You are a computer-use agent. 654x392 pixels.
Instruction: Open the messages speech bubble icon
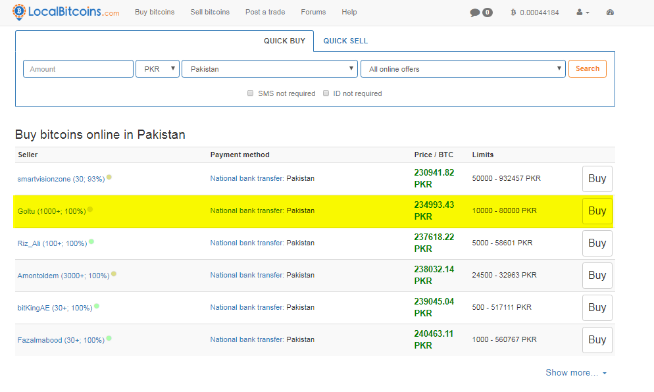pyautogui.click(x=474, y=12)
